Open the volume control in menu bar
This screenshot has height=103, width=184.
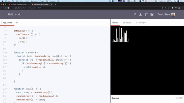[149, 1]
